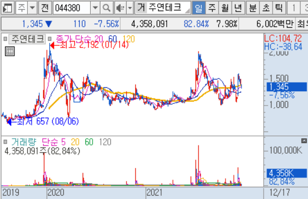308x199 pixels.
Task: Click the 거 label before stock name
Action: (141, 7)
